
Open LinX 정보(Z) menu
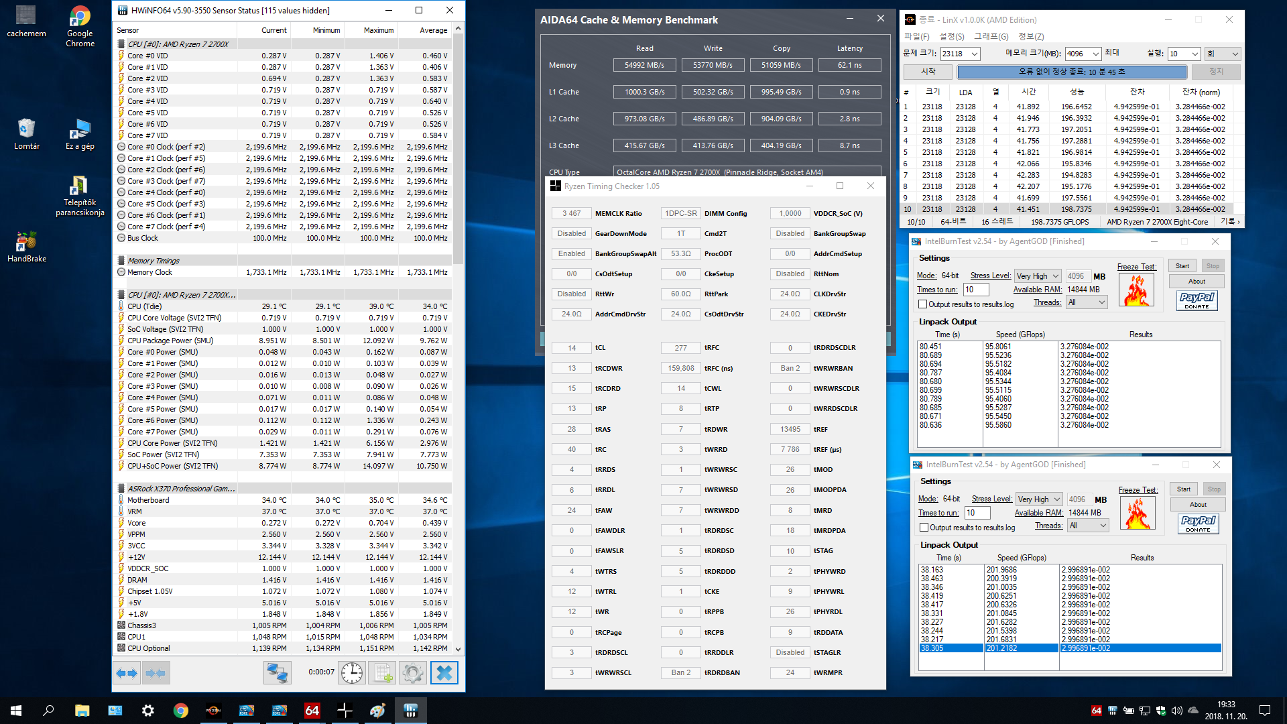(1030, 36)
